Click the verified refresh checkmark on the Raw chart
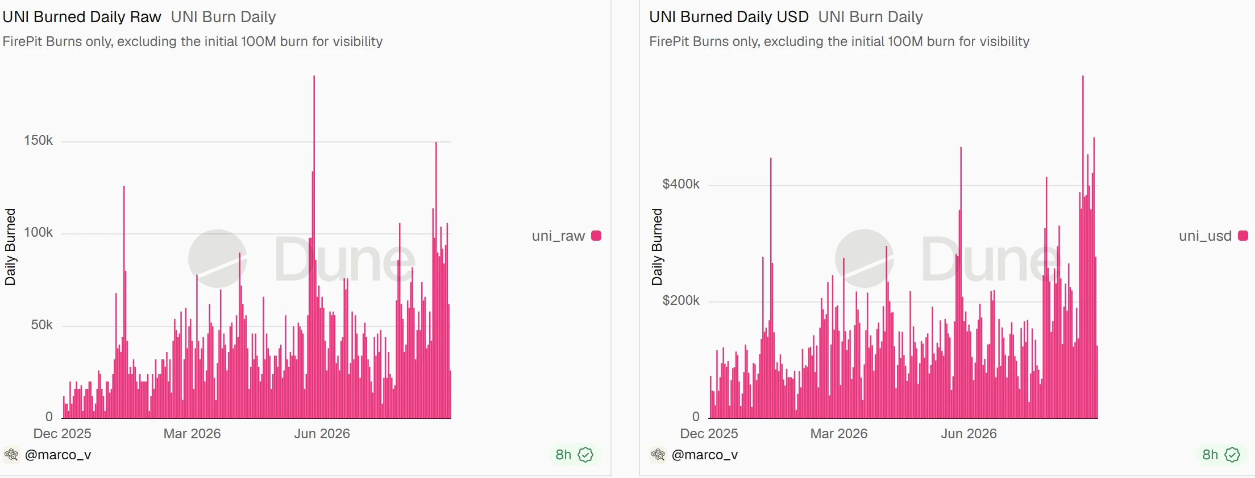 tap(585, 455)
